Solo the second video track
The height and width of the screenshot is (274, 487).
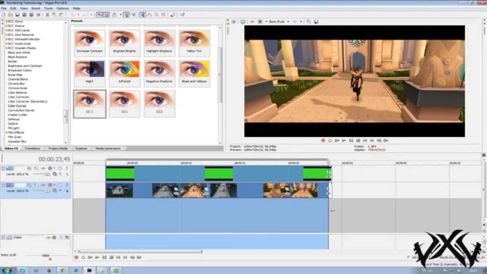[x=67, y=185]
